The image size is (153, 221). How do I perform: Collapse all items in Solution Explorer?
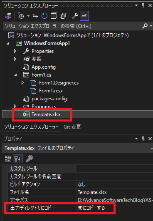pos(54,16)
